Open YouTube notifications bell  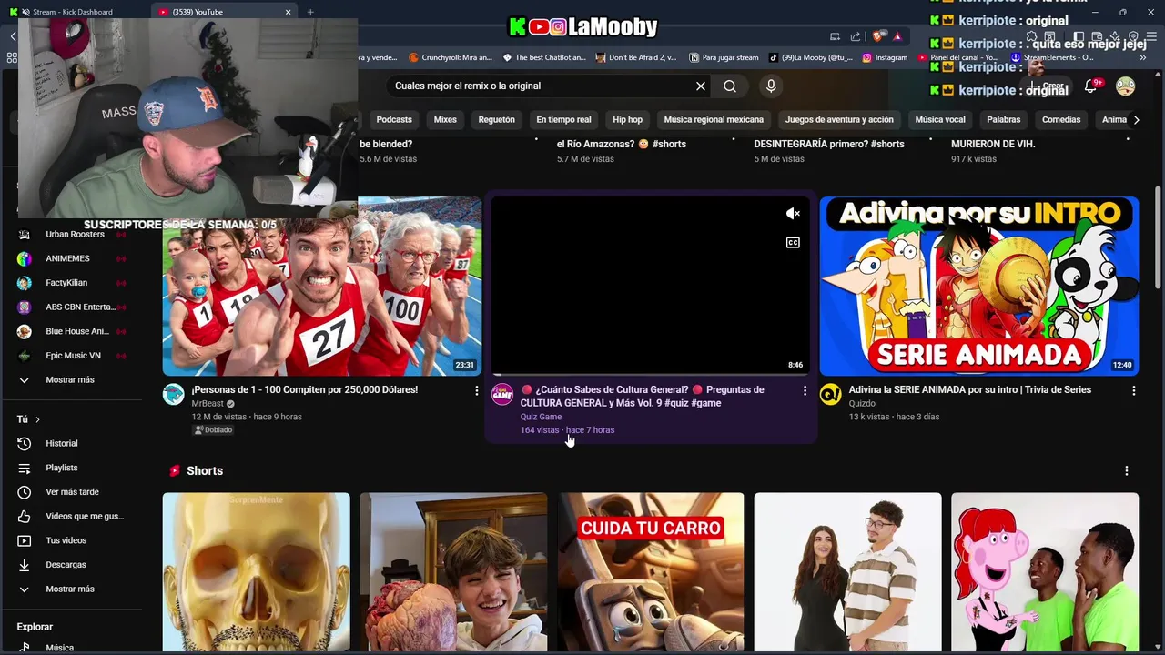1090,86
